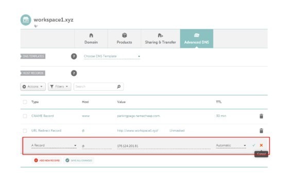This screenshot has height=190, width=295.
Task: Open the Choose DNS Template dropdown
Action: (x=112, y=56)
